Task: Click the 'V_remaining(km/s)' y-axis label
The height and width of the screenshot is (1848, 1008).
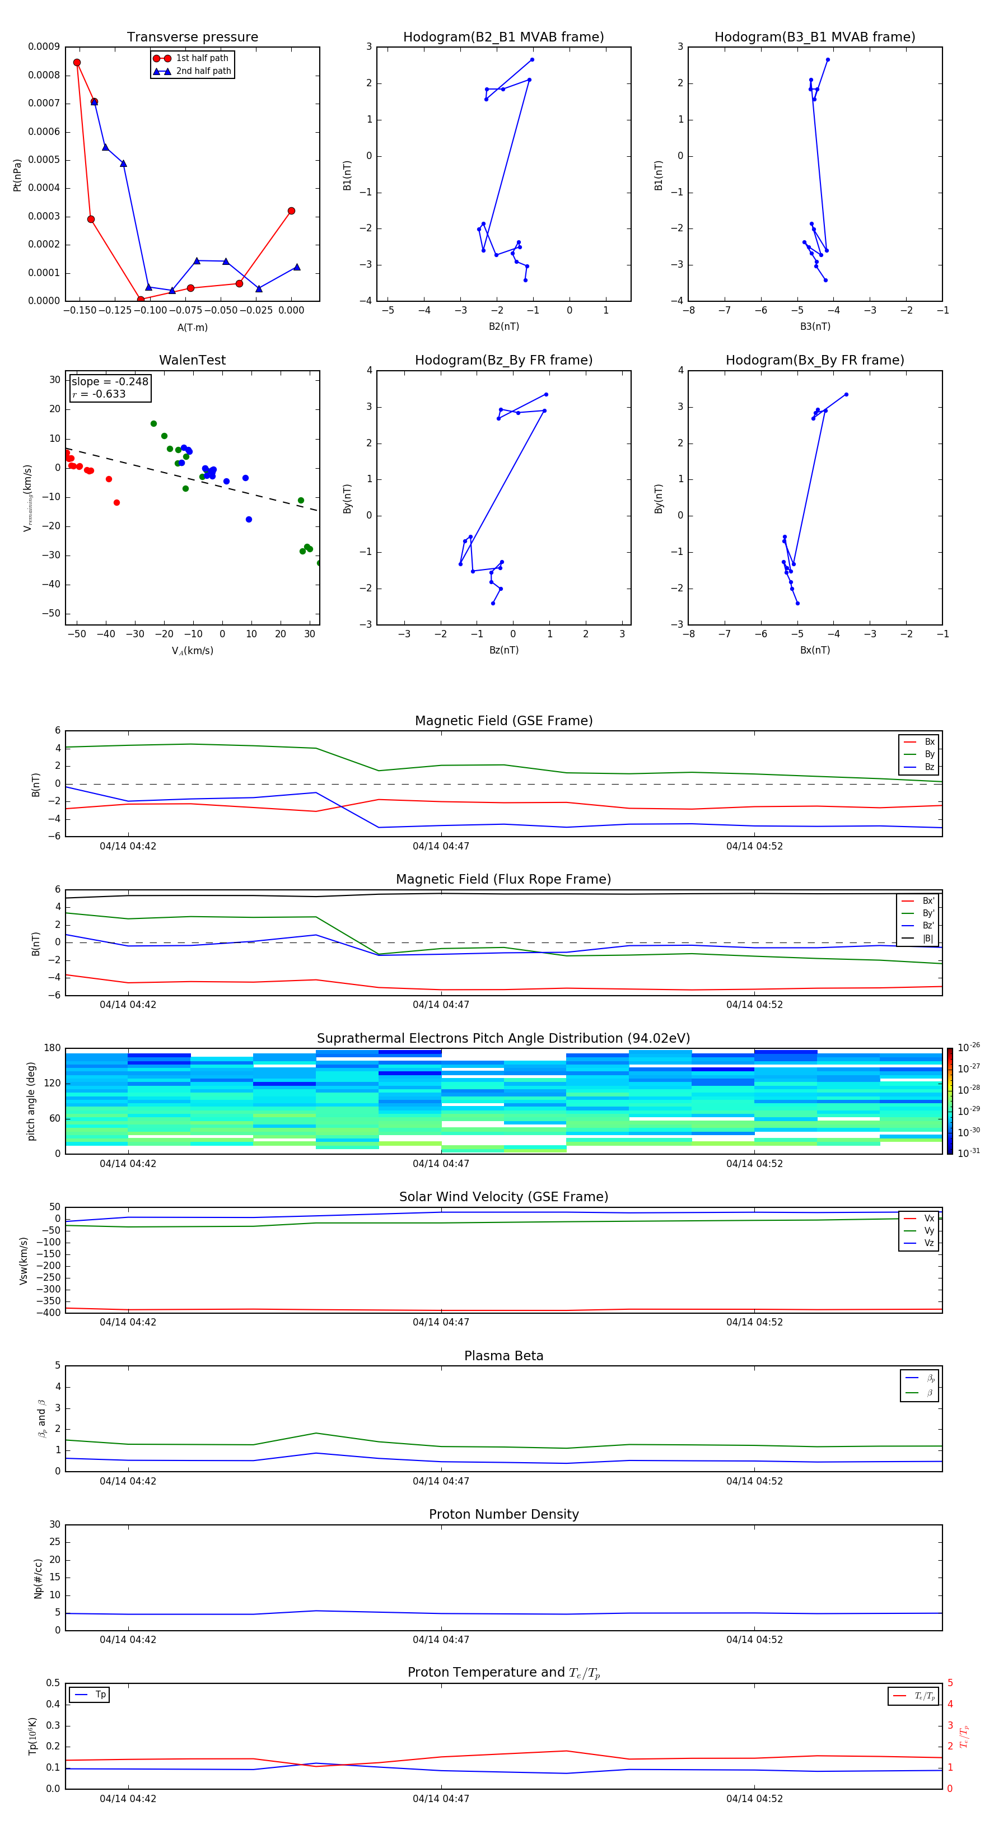Action: point(28,498)
